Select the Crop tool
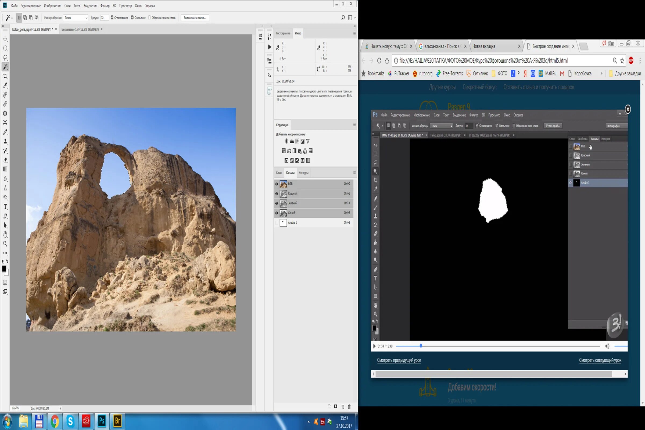The image size is (645, 430). 5,76
